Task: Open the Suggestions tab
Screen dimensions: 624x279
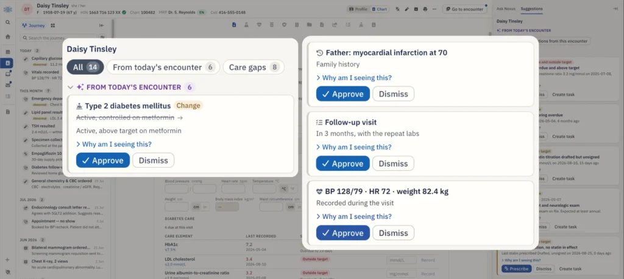Action: tap(531, 9)
